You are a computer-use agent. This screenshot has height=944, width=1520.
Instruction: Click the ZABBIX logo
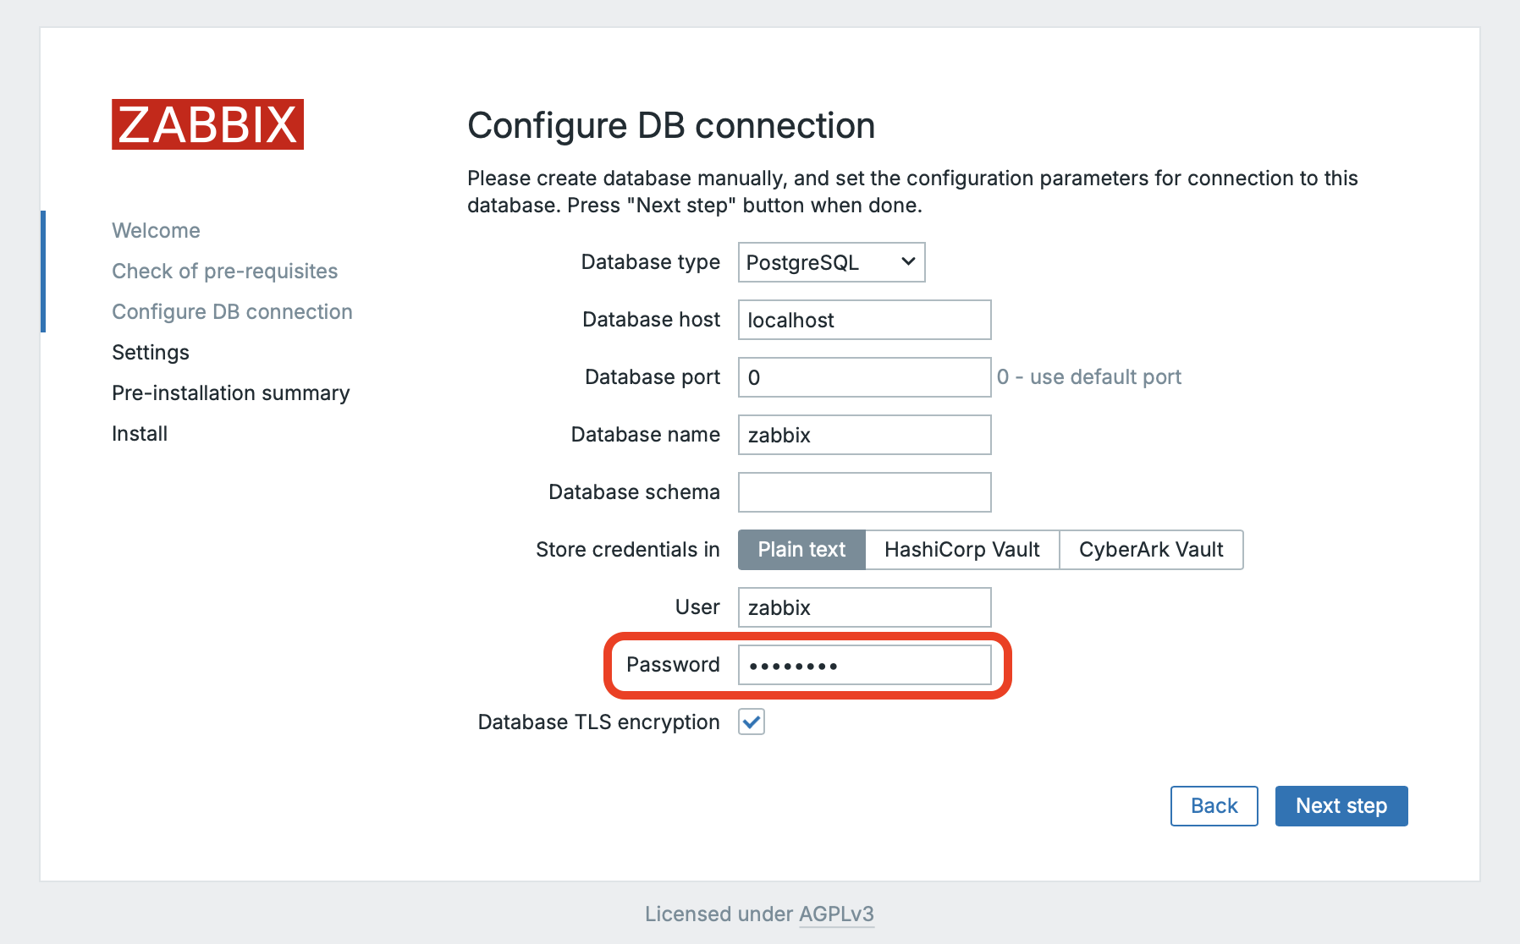(x=207, y=124)
